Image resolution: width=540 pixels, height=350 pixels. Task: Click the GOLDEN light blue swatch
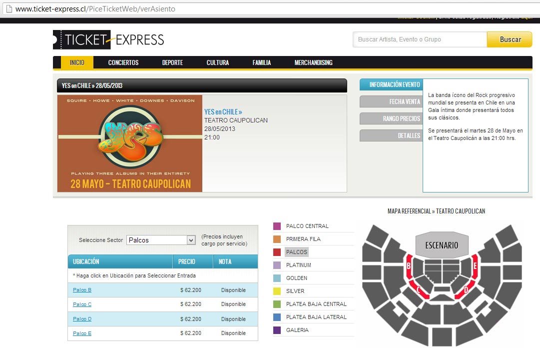(x=277, y=278)
